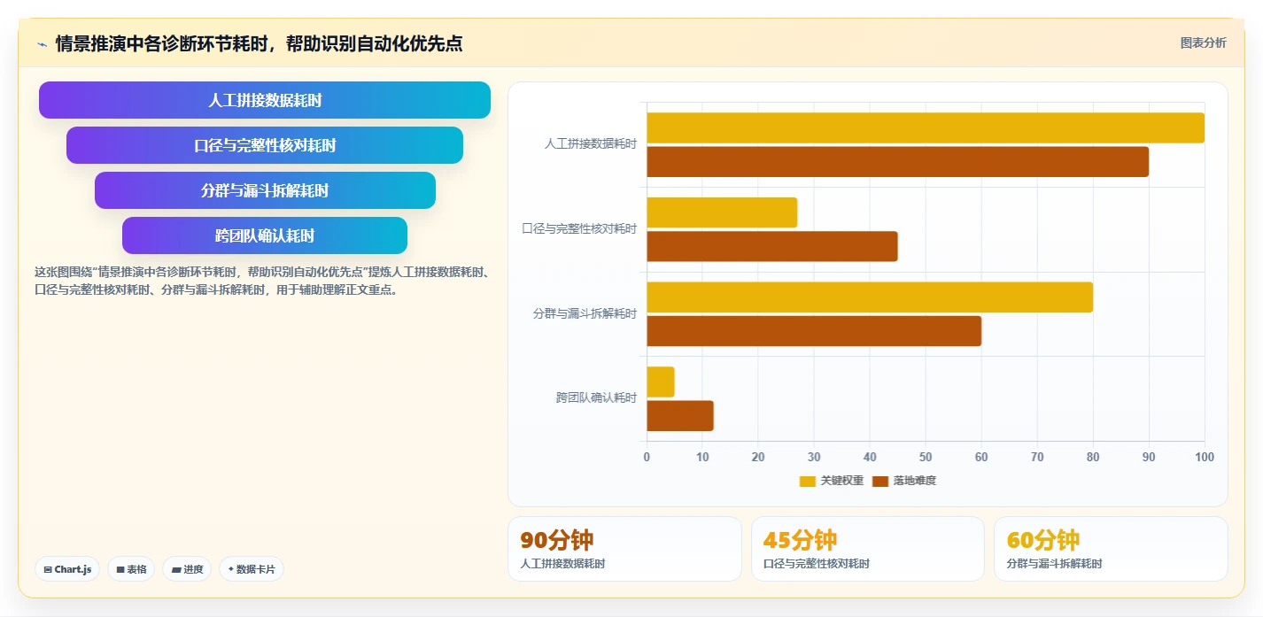Toggle the 关键权重 legend swatch
This screenshot has height=617, width=1263.
pyautogui.click(x=807, y=481)
